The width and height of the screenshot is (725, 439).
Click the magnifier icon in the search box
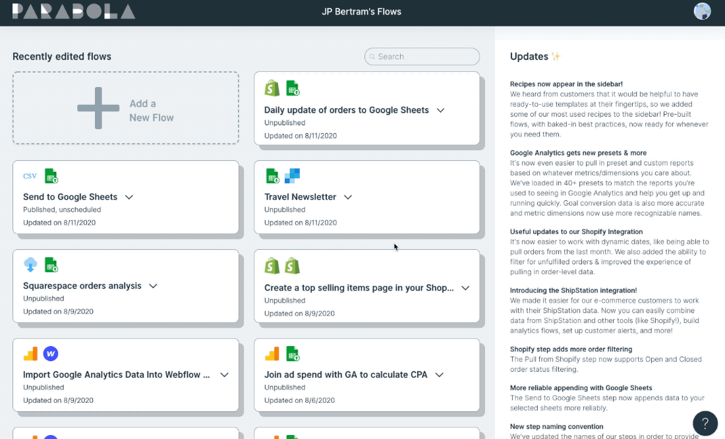click(372, 57)
